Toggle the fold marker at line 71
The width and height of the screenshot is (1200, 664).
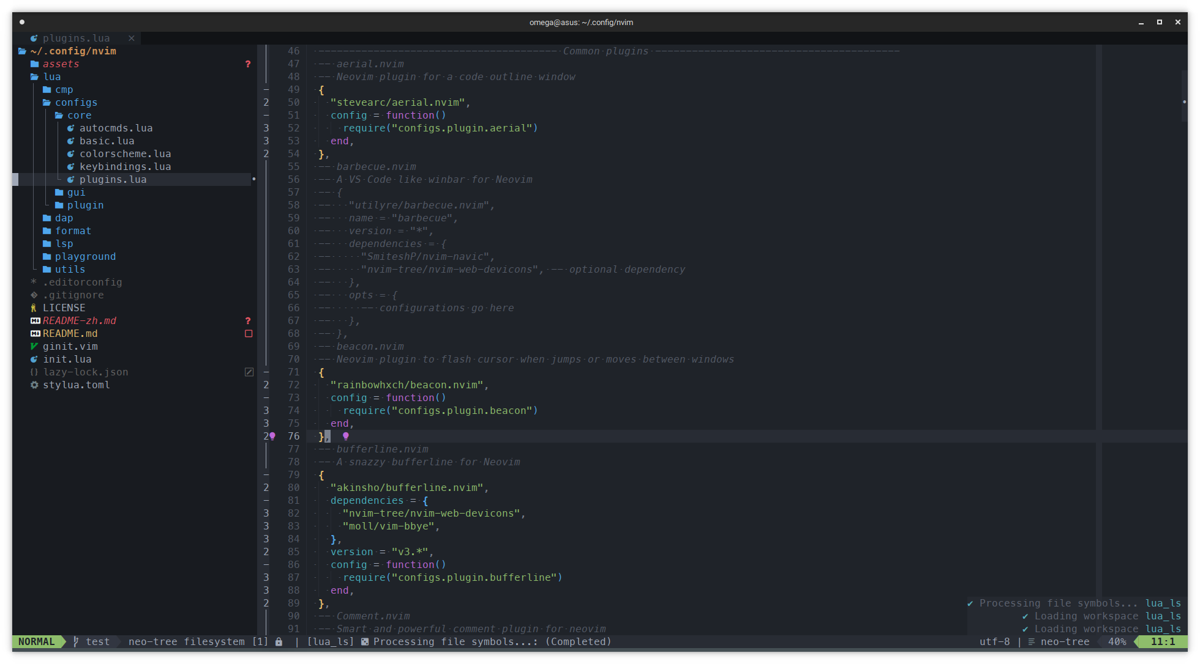tap(266, 372)
